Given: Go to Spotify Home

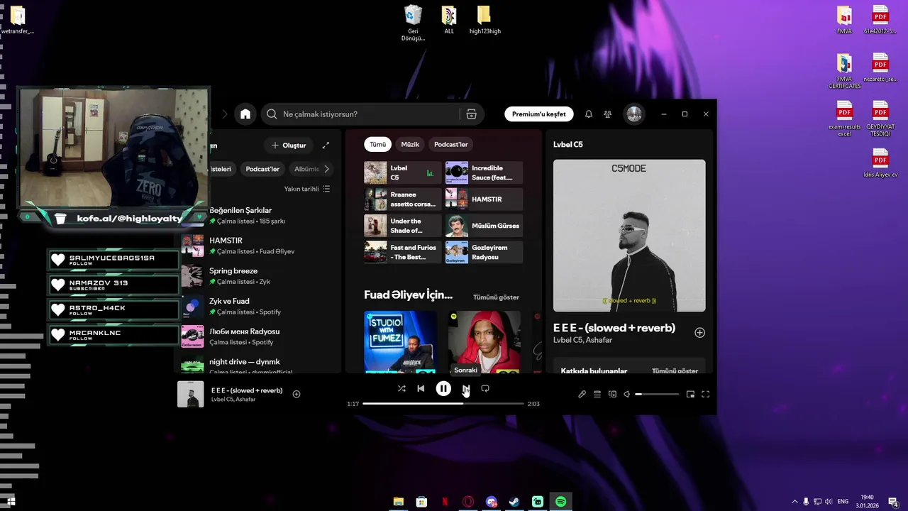Looking at the screenshot, I should (245, 114).
